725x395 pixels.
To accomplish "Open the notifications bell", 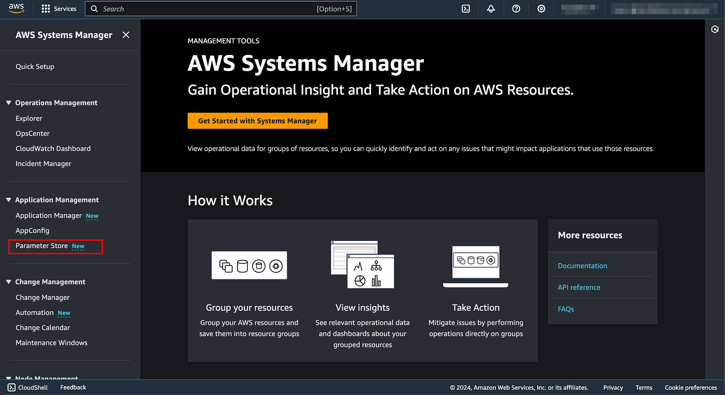I will coord(491,9).
